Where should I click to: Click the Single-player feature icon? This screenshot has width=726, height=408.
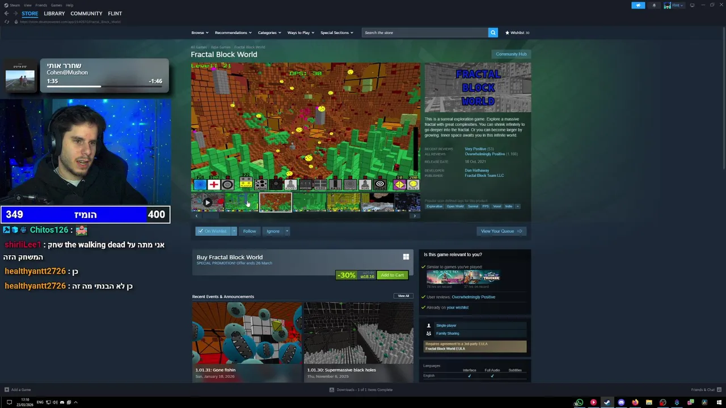pos(429,325)
